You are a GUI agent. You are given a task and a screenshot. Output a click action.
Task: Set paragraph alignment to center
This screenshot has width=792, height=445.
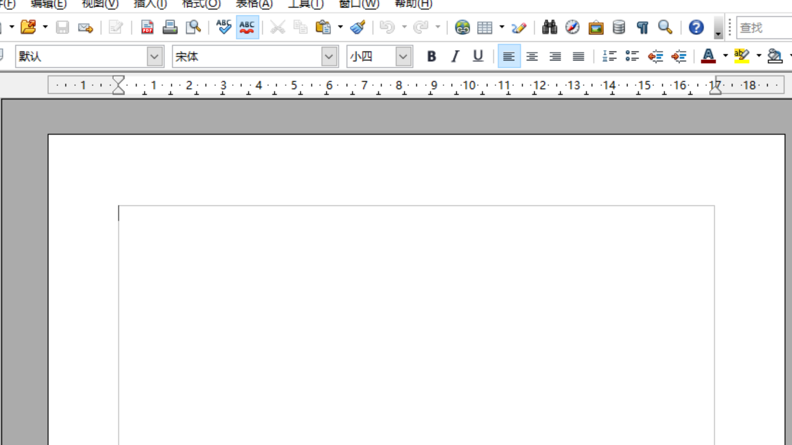pyautogui.click(x=532, y=56)
